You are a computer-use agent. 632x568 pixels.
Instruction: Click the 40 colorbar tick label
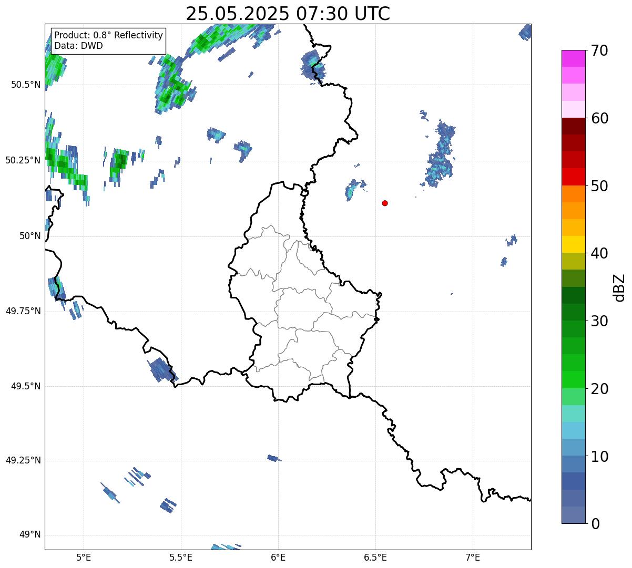[x=599, y=253]
